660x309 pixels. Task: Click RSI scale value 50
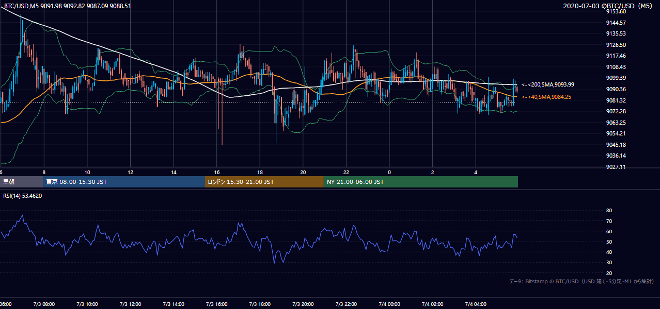pos(609,242)
